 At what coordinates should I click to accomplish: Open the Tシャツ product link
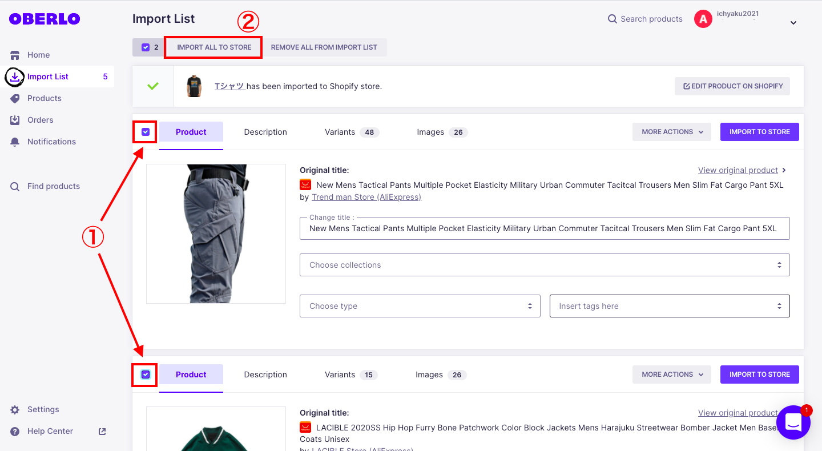click(229, 86)
